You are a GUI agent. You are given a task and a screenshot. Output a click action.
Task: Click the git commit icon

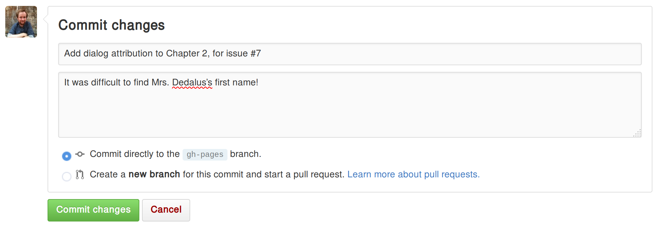pyautogui.click(x=80, y=154)
